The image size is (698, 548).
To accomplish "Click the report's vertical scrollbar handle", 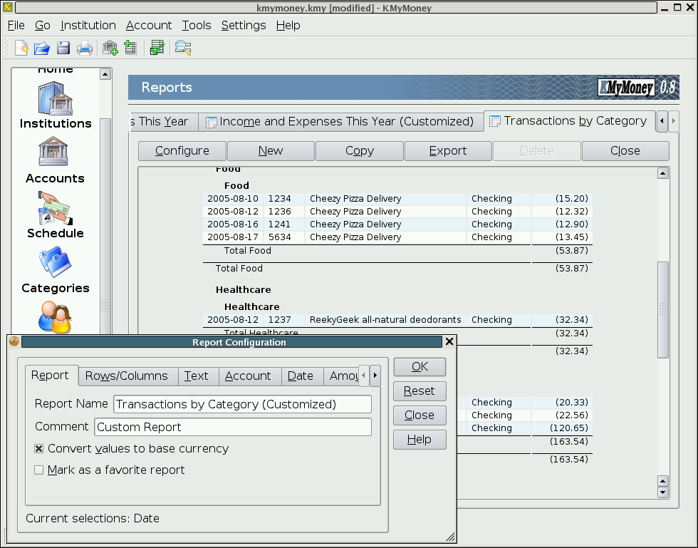I will pyautogui.click(x=663, y=309).
